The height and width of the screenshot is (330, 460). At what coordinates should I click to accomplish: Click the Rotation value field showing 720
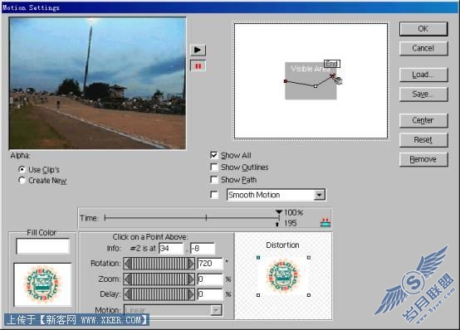[x=210, y=264]
